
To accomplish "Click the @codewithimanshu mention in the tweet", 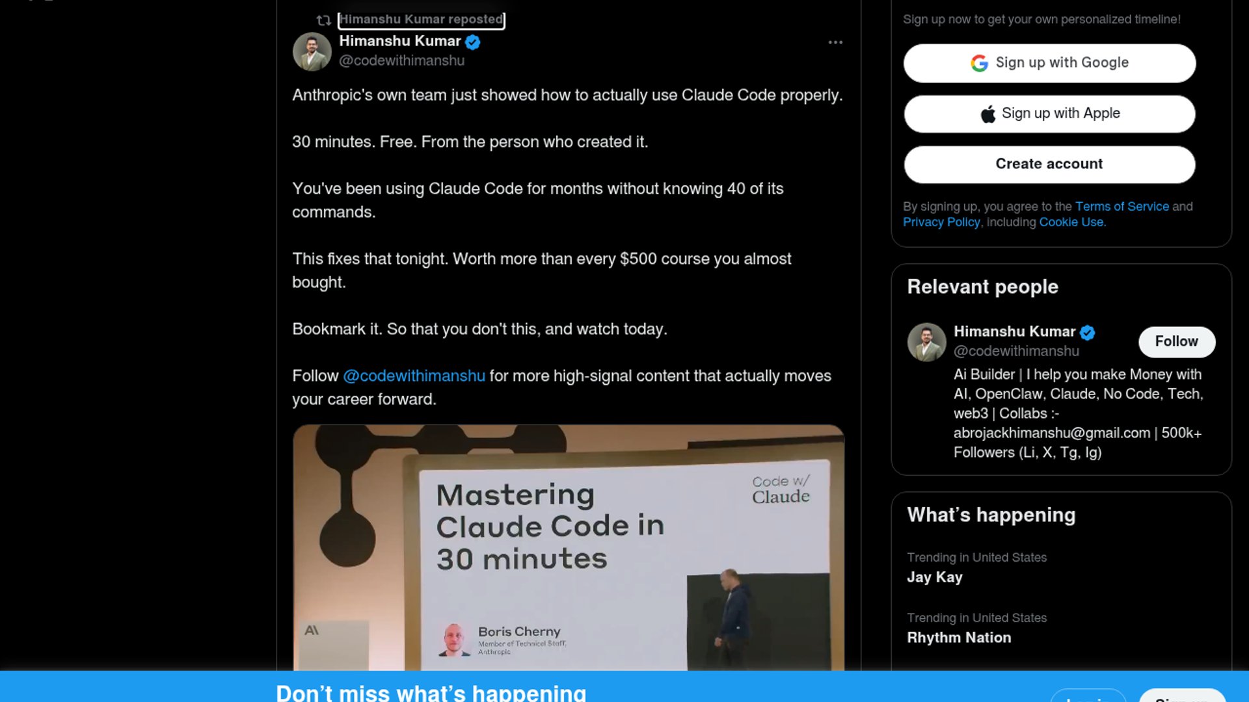I will (414, 376).
